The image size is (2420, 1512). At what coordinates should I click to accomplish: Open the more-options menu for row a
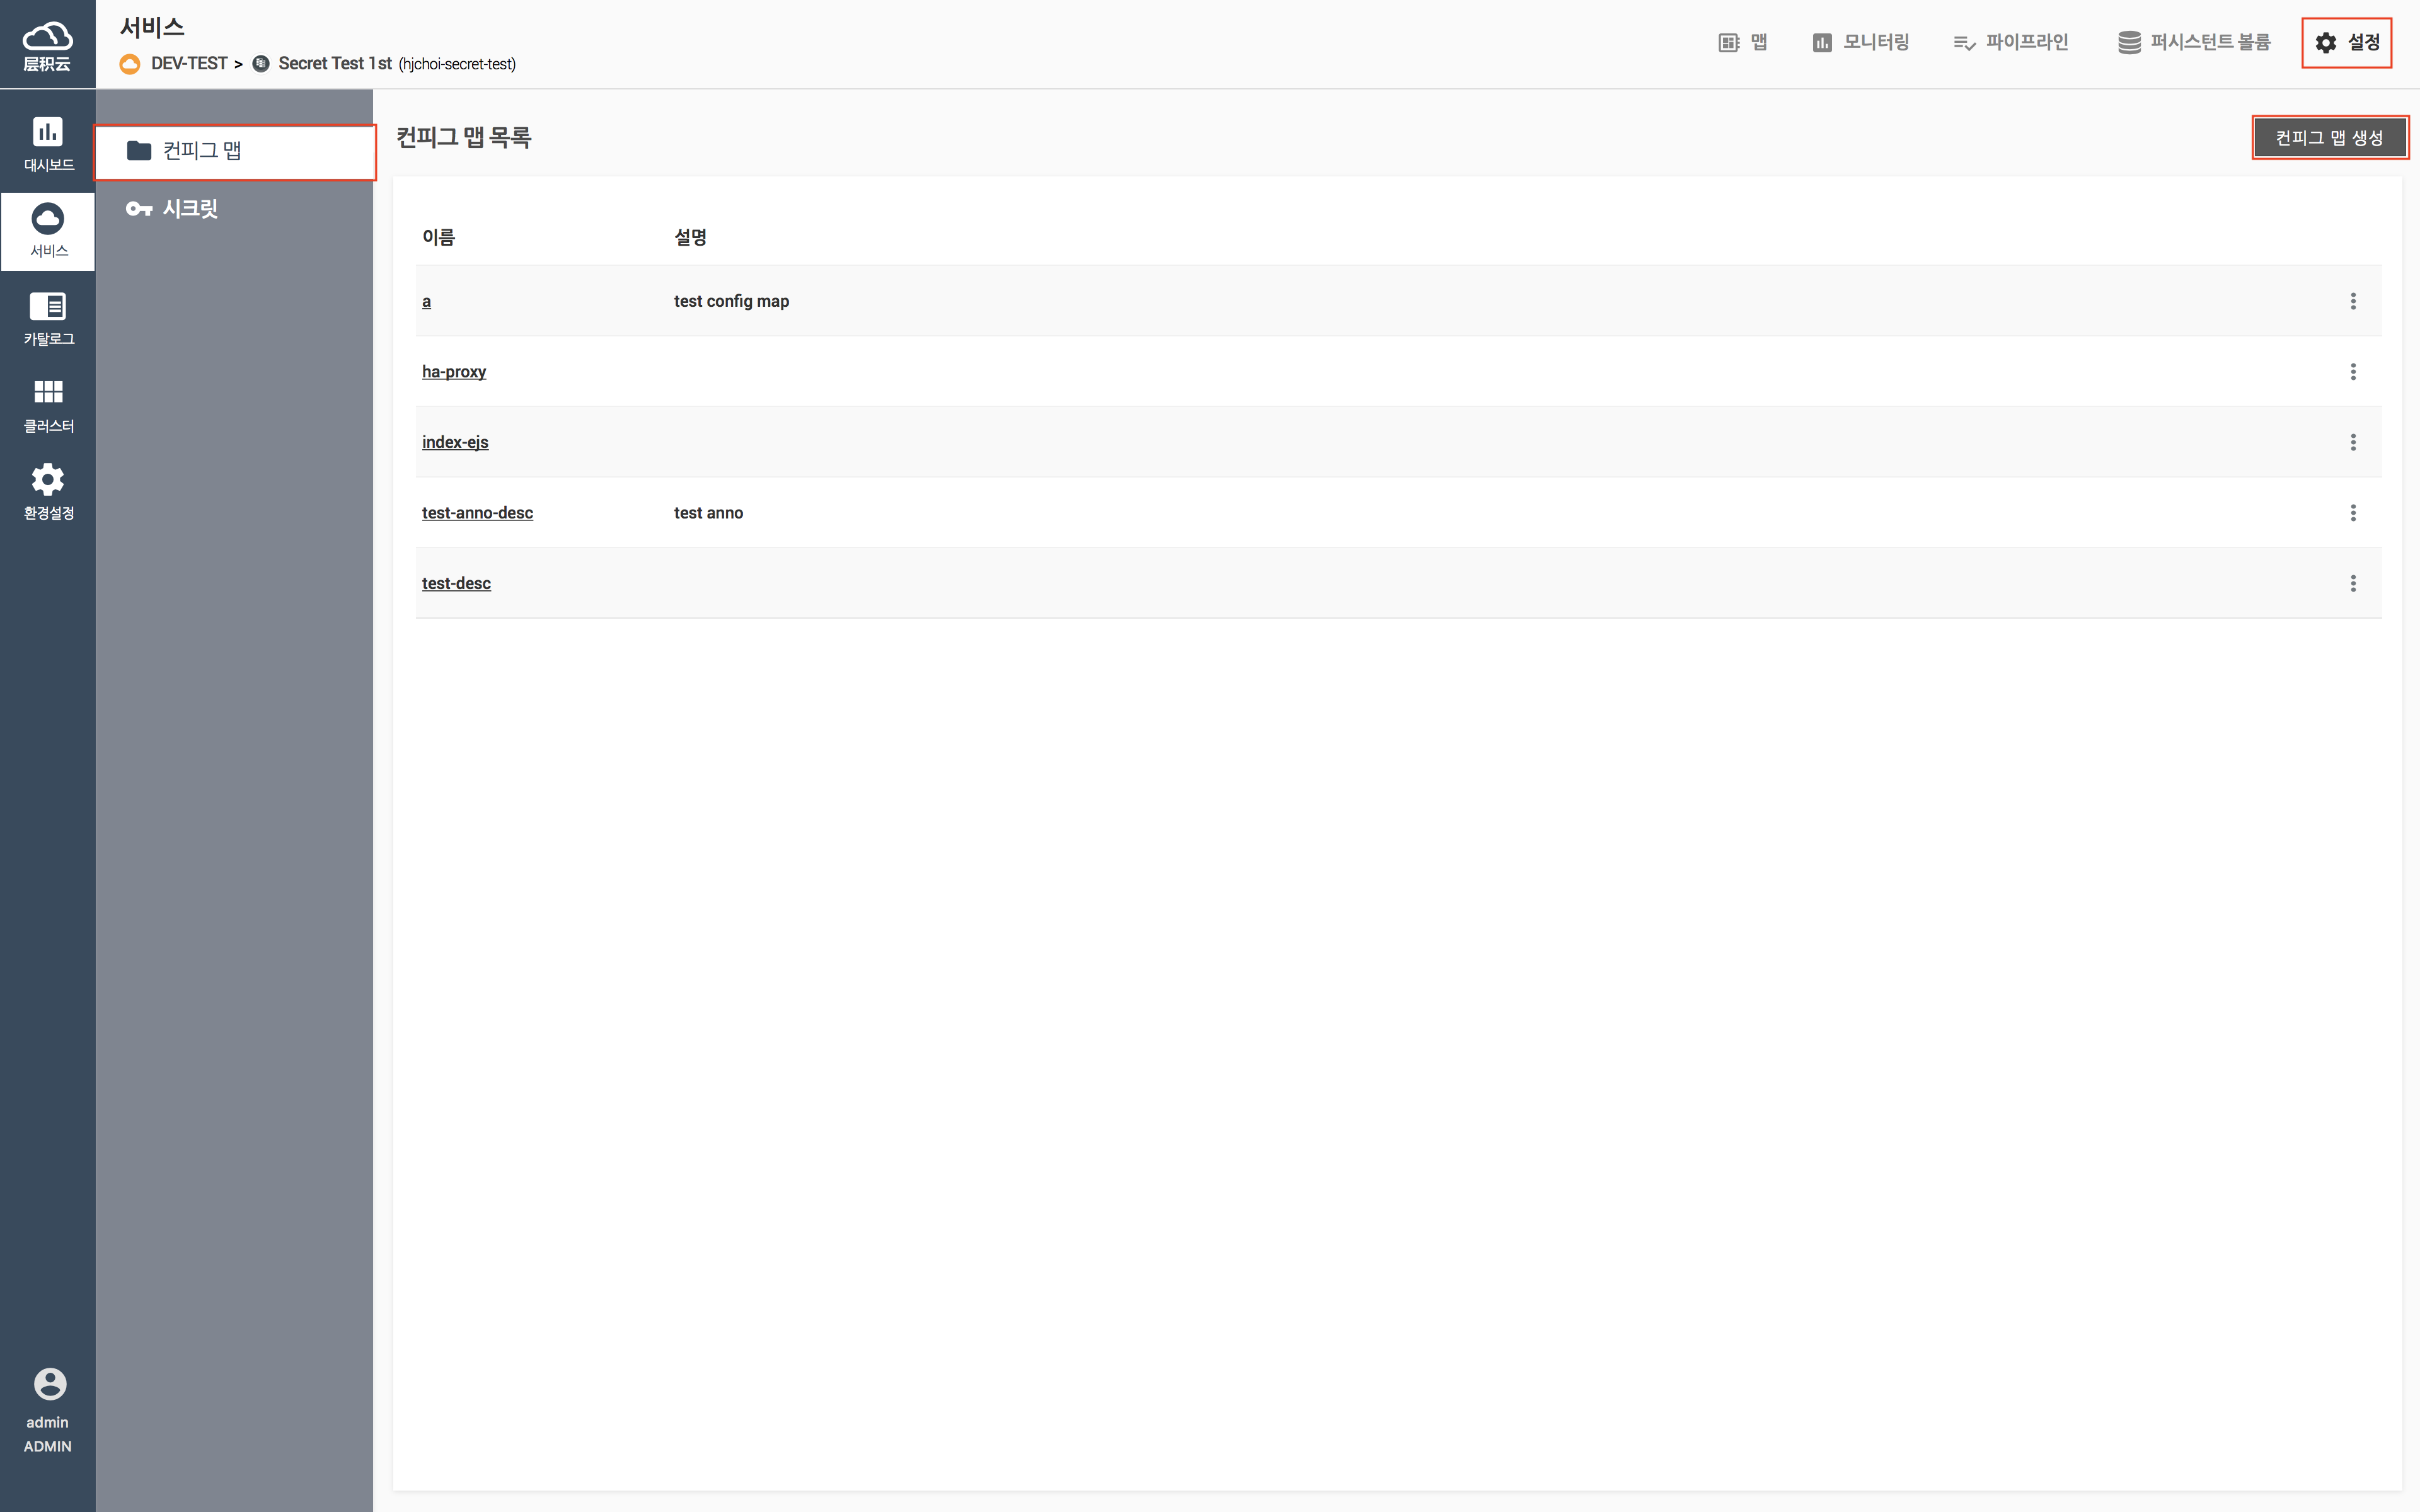[x=2353, y=301]
